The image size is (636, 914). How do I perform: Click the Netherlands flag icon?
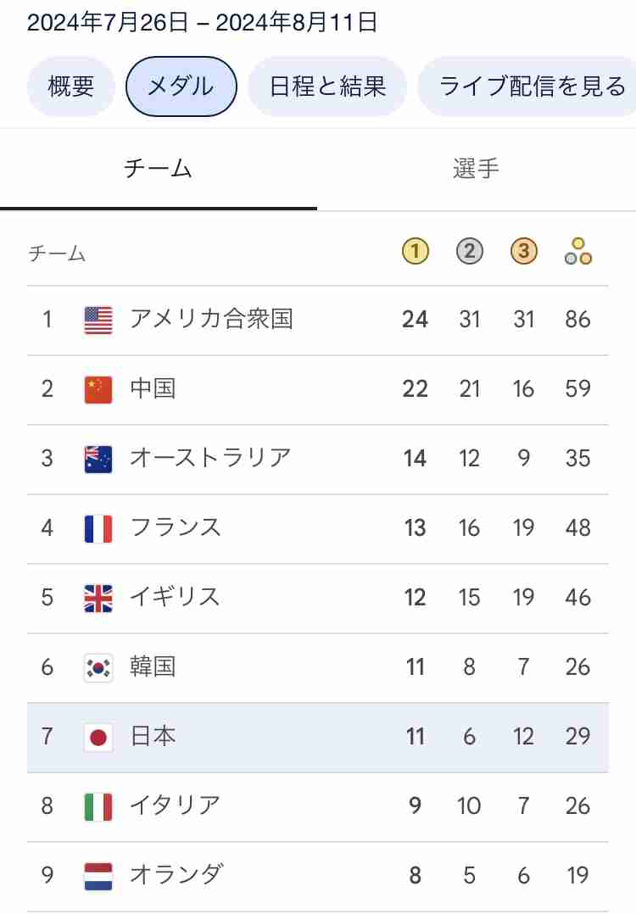tap(98, 876)
